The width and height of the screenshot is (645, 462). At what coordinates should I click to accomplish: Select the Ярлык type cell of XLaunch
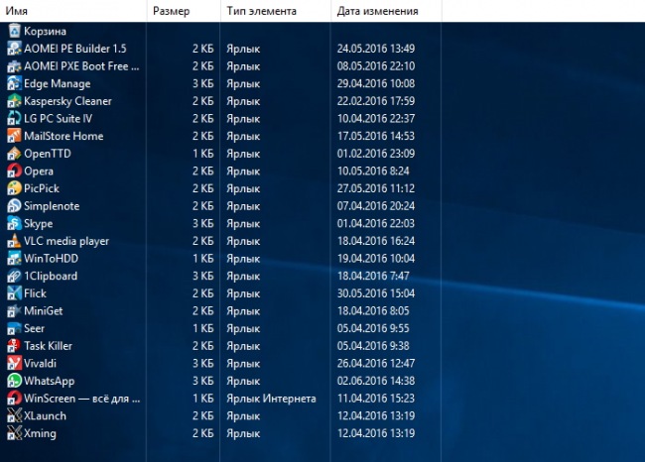243,416
